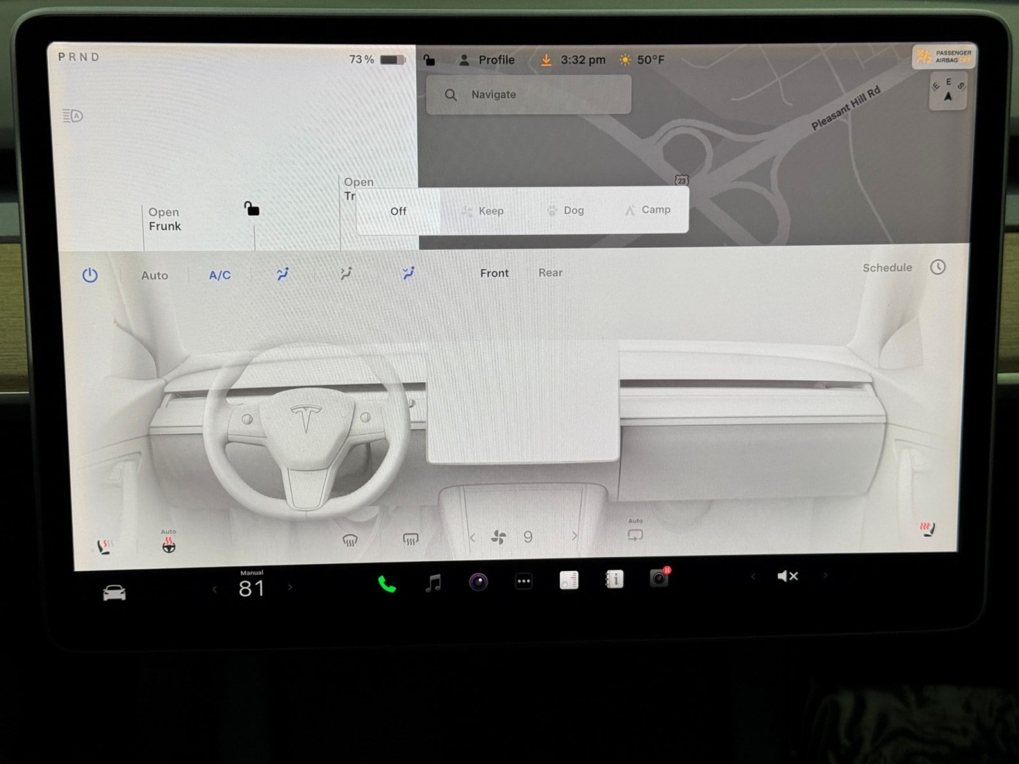Activate passenger seat heater icon
1019x764 pixels.
click(928, 529)
